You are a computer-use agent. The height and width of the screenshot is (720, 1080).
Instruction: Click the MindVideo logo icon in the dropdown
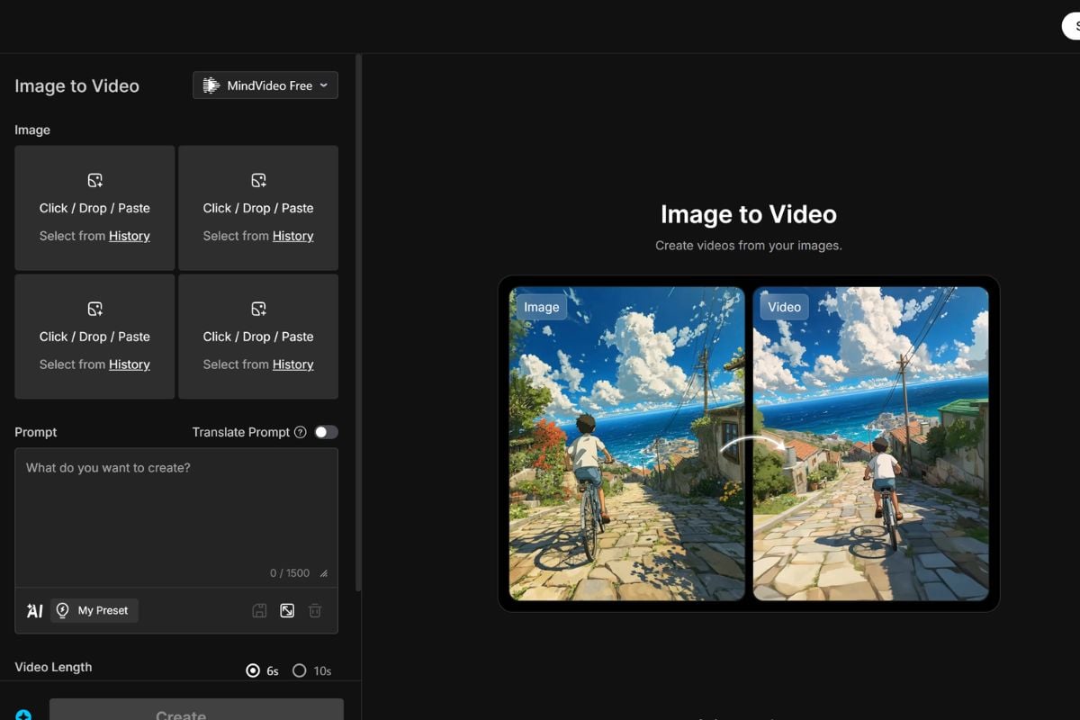pos(211,85)
